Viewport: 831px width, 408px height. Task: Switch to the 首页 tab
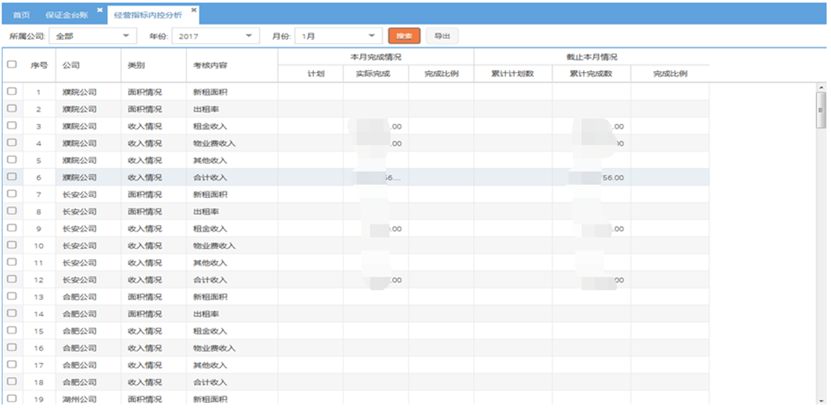pos(21,15)
